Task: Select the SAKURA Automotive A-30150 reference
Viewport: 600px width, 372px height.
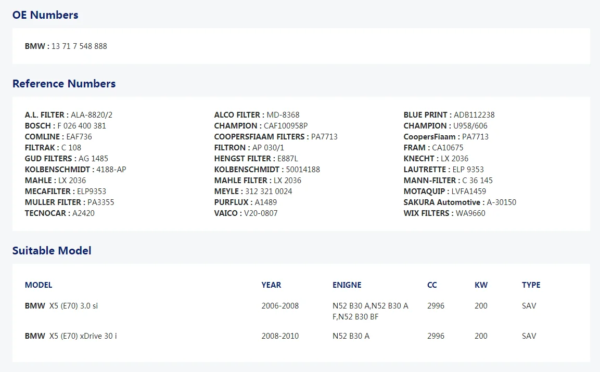Action: click(459, 202)
